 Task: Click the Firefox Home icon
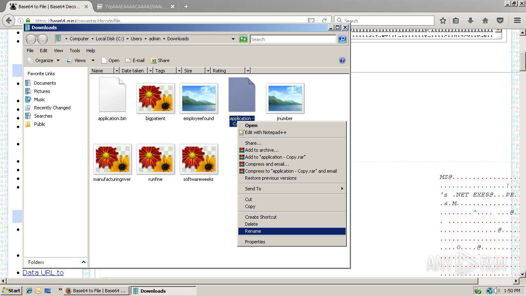click(x=485, y=21)
